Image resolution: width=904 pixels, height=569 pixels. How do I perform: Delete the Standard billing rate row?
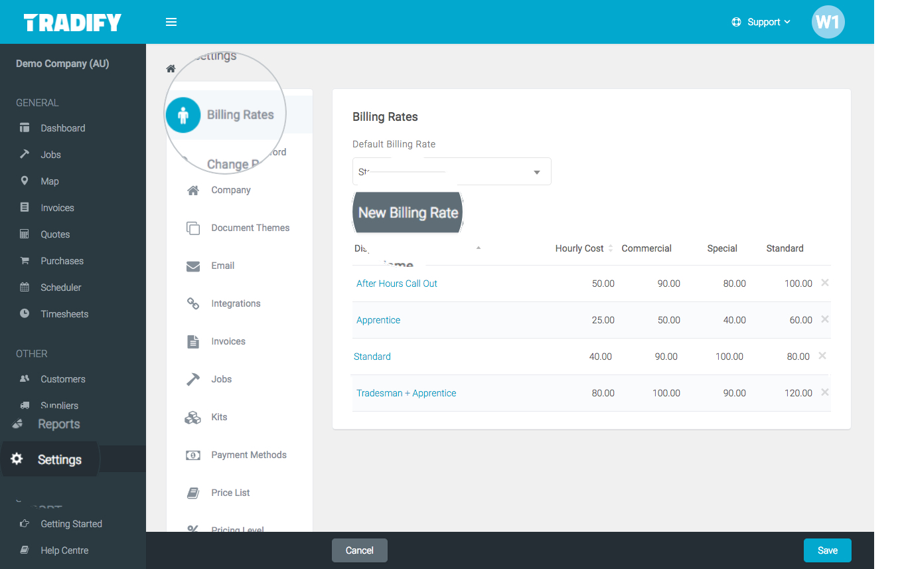(x=822, y=356)
